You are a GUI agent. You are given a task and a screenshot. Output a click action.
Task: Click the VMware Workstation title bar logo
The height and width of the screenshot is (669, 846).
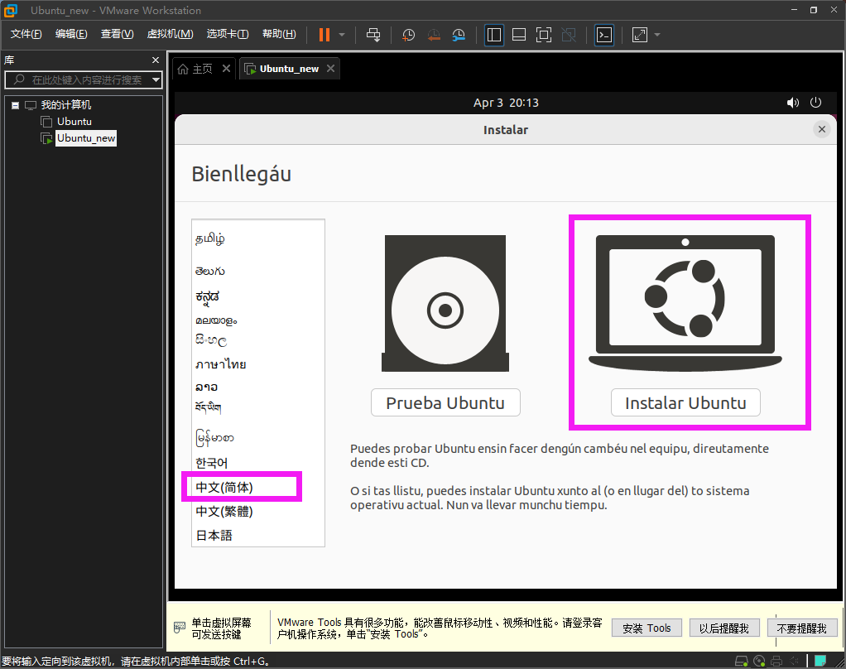11,10
